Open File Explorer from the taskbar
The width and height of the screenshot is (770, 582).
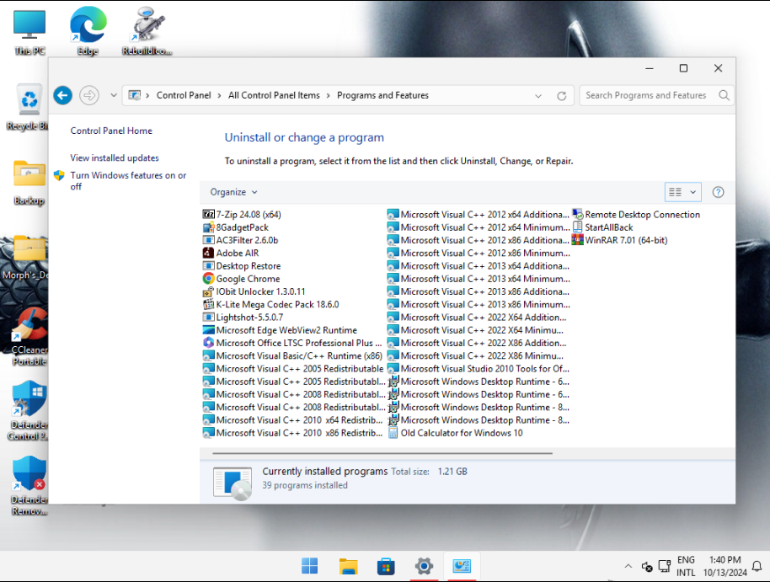(x=348, y=566)
